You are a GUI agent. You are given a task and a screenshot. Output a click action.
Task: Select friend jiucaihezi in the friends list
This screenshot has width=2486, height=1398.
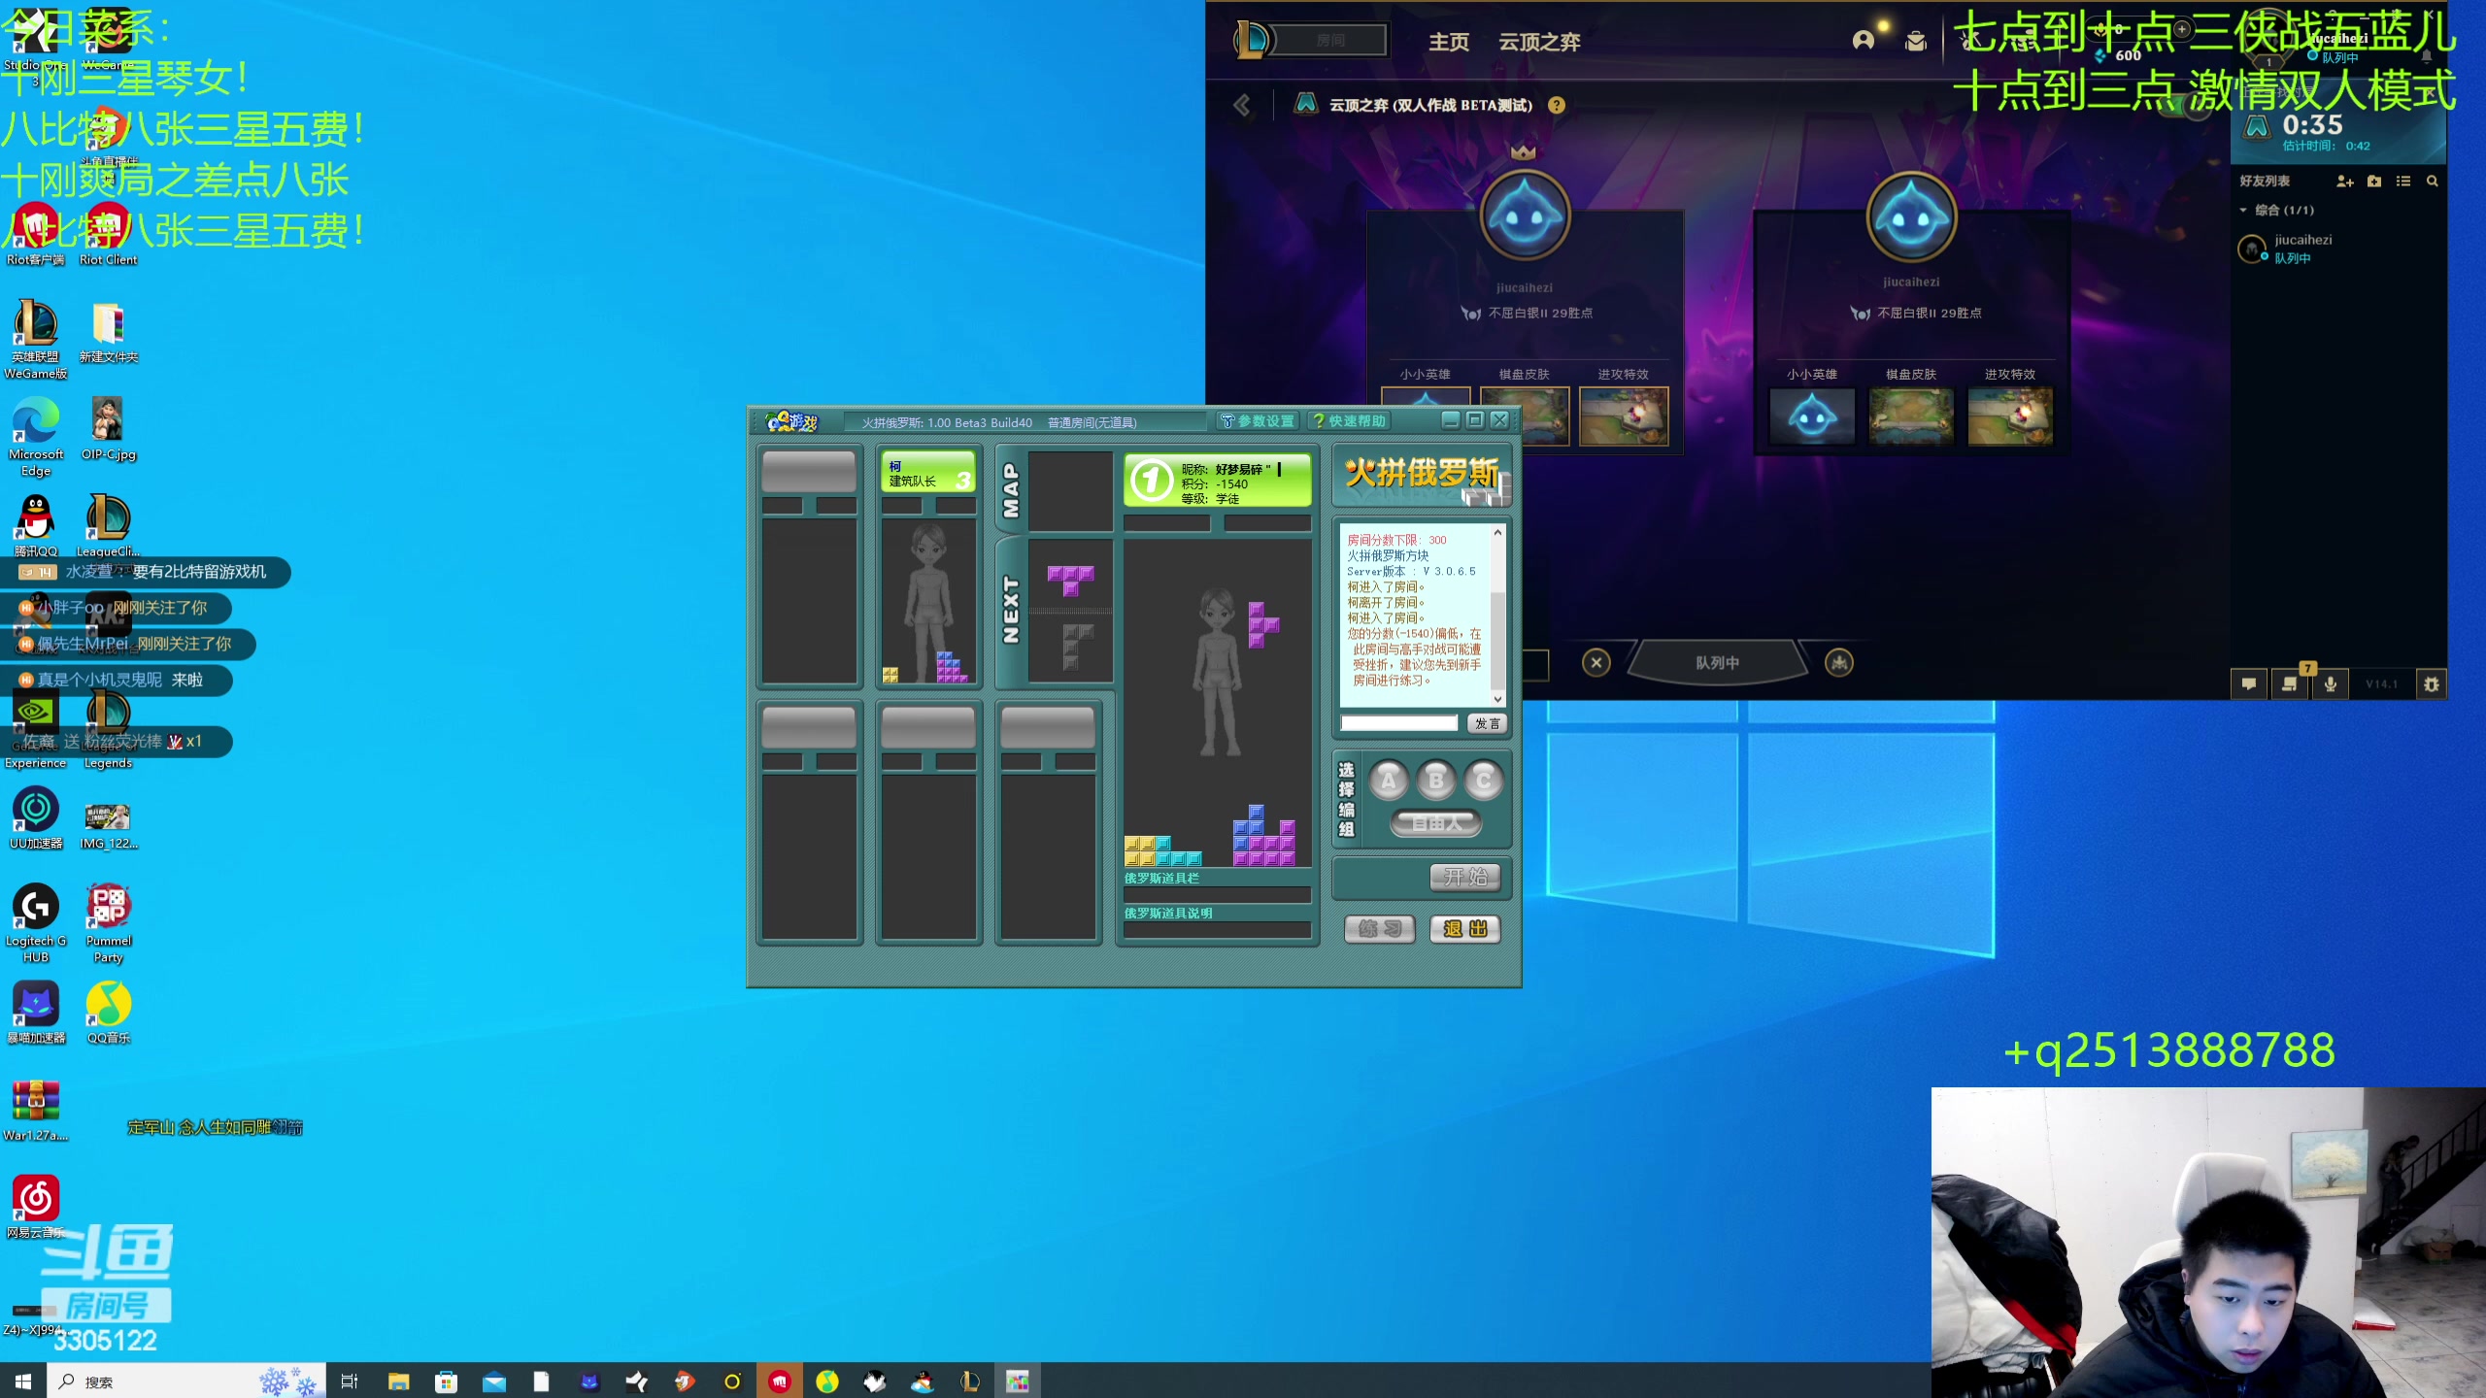2340,249
